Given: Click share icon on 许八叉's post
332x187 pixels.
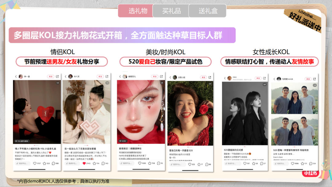Looking at the screenshot, I should [107, 77].
